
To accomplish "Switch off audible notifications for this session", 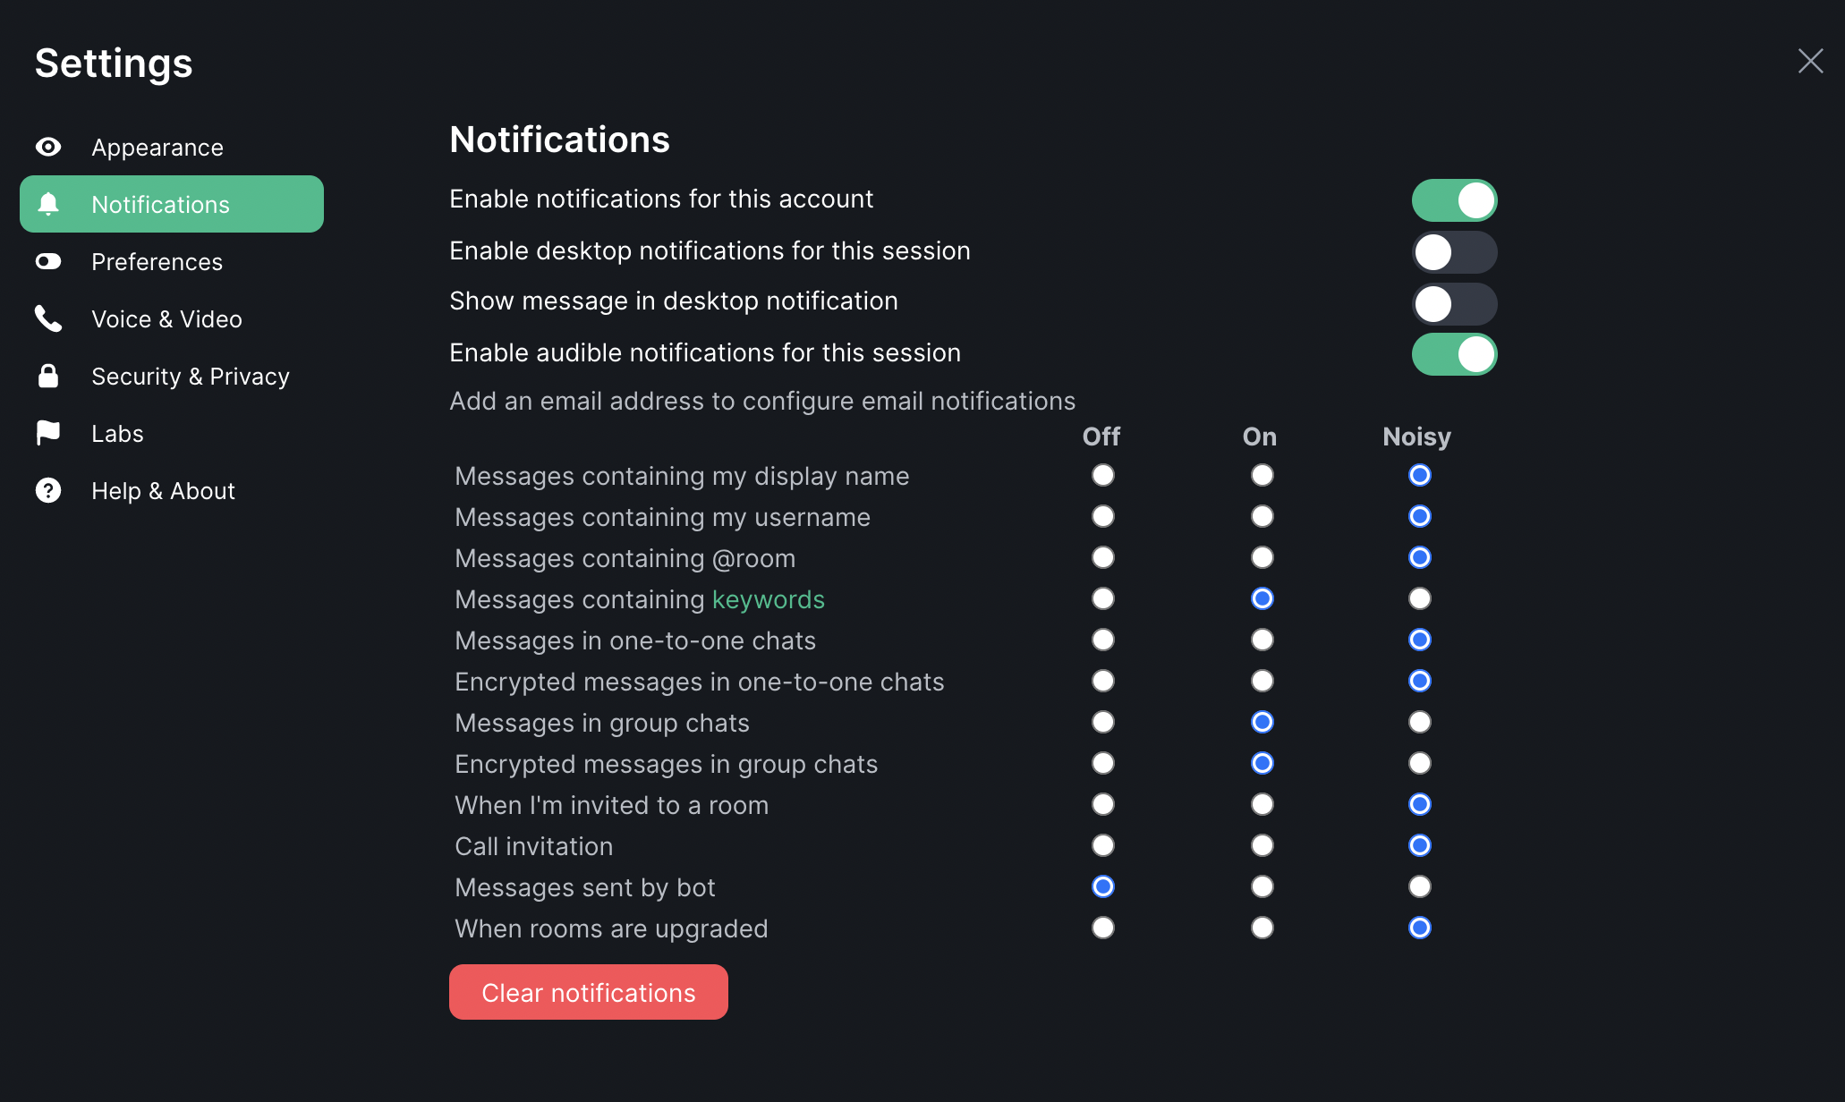I will pyautogui.click(x=1454, y=353).
